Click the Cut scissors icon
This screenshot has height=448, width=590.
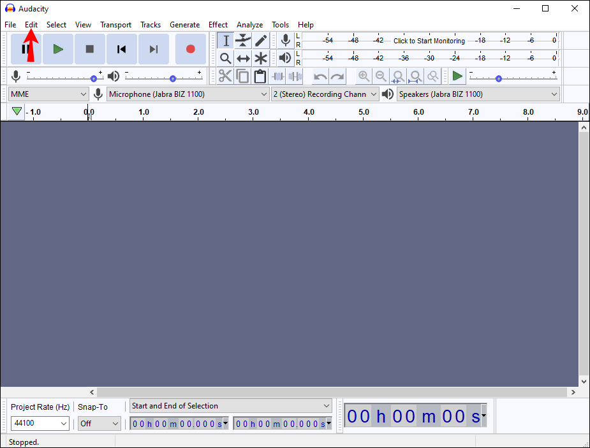click(225, 76)
